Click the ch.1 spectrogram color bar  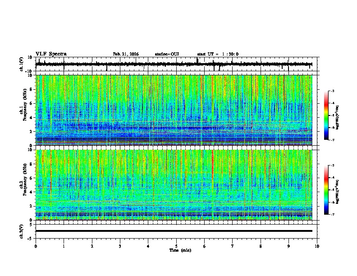[x=326, y=115]
